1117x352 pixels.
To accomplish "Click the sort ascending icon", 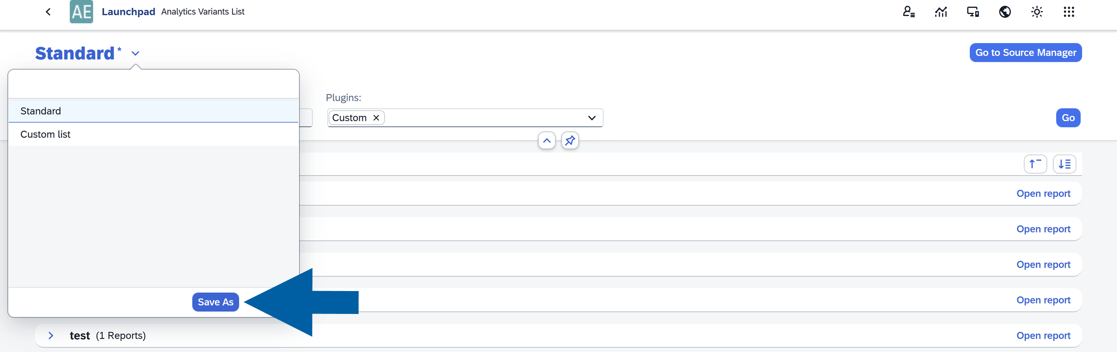I will pos(1035,164).
